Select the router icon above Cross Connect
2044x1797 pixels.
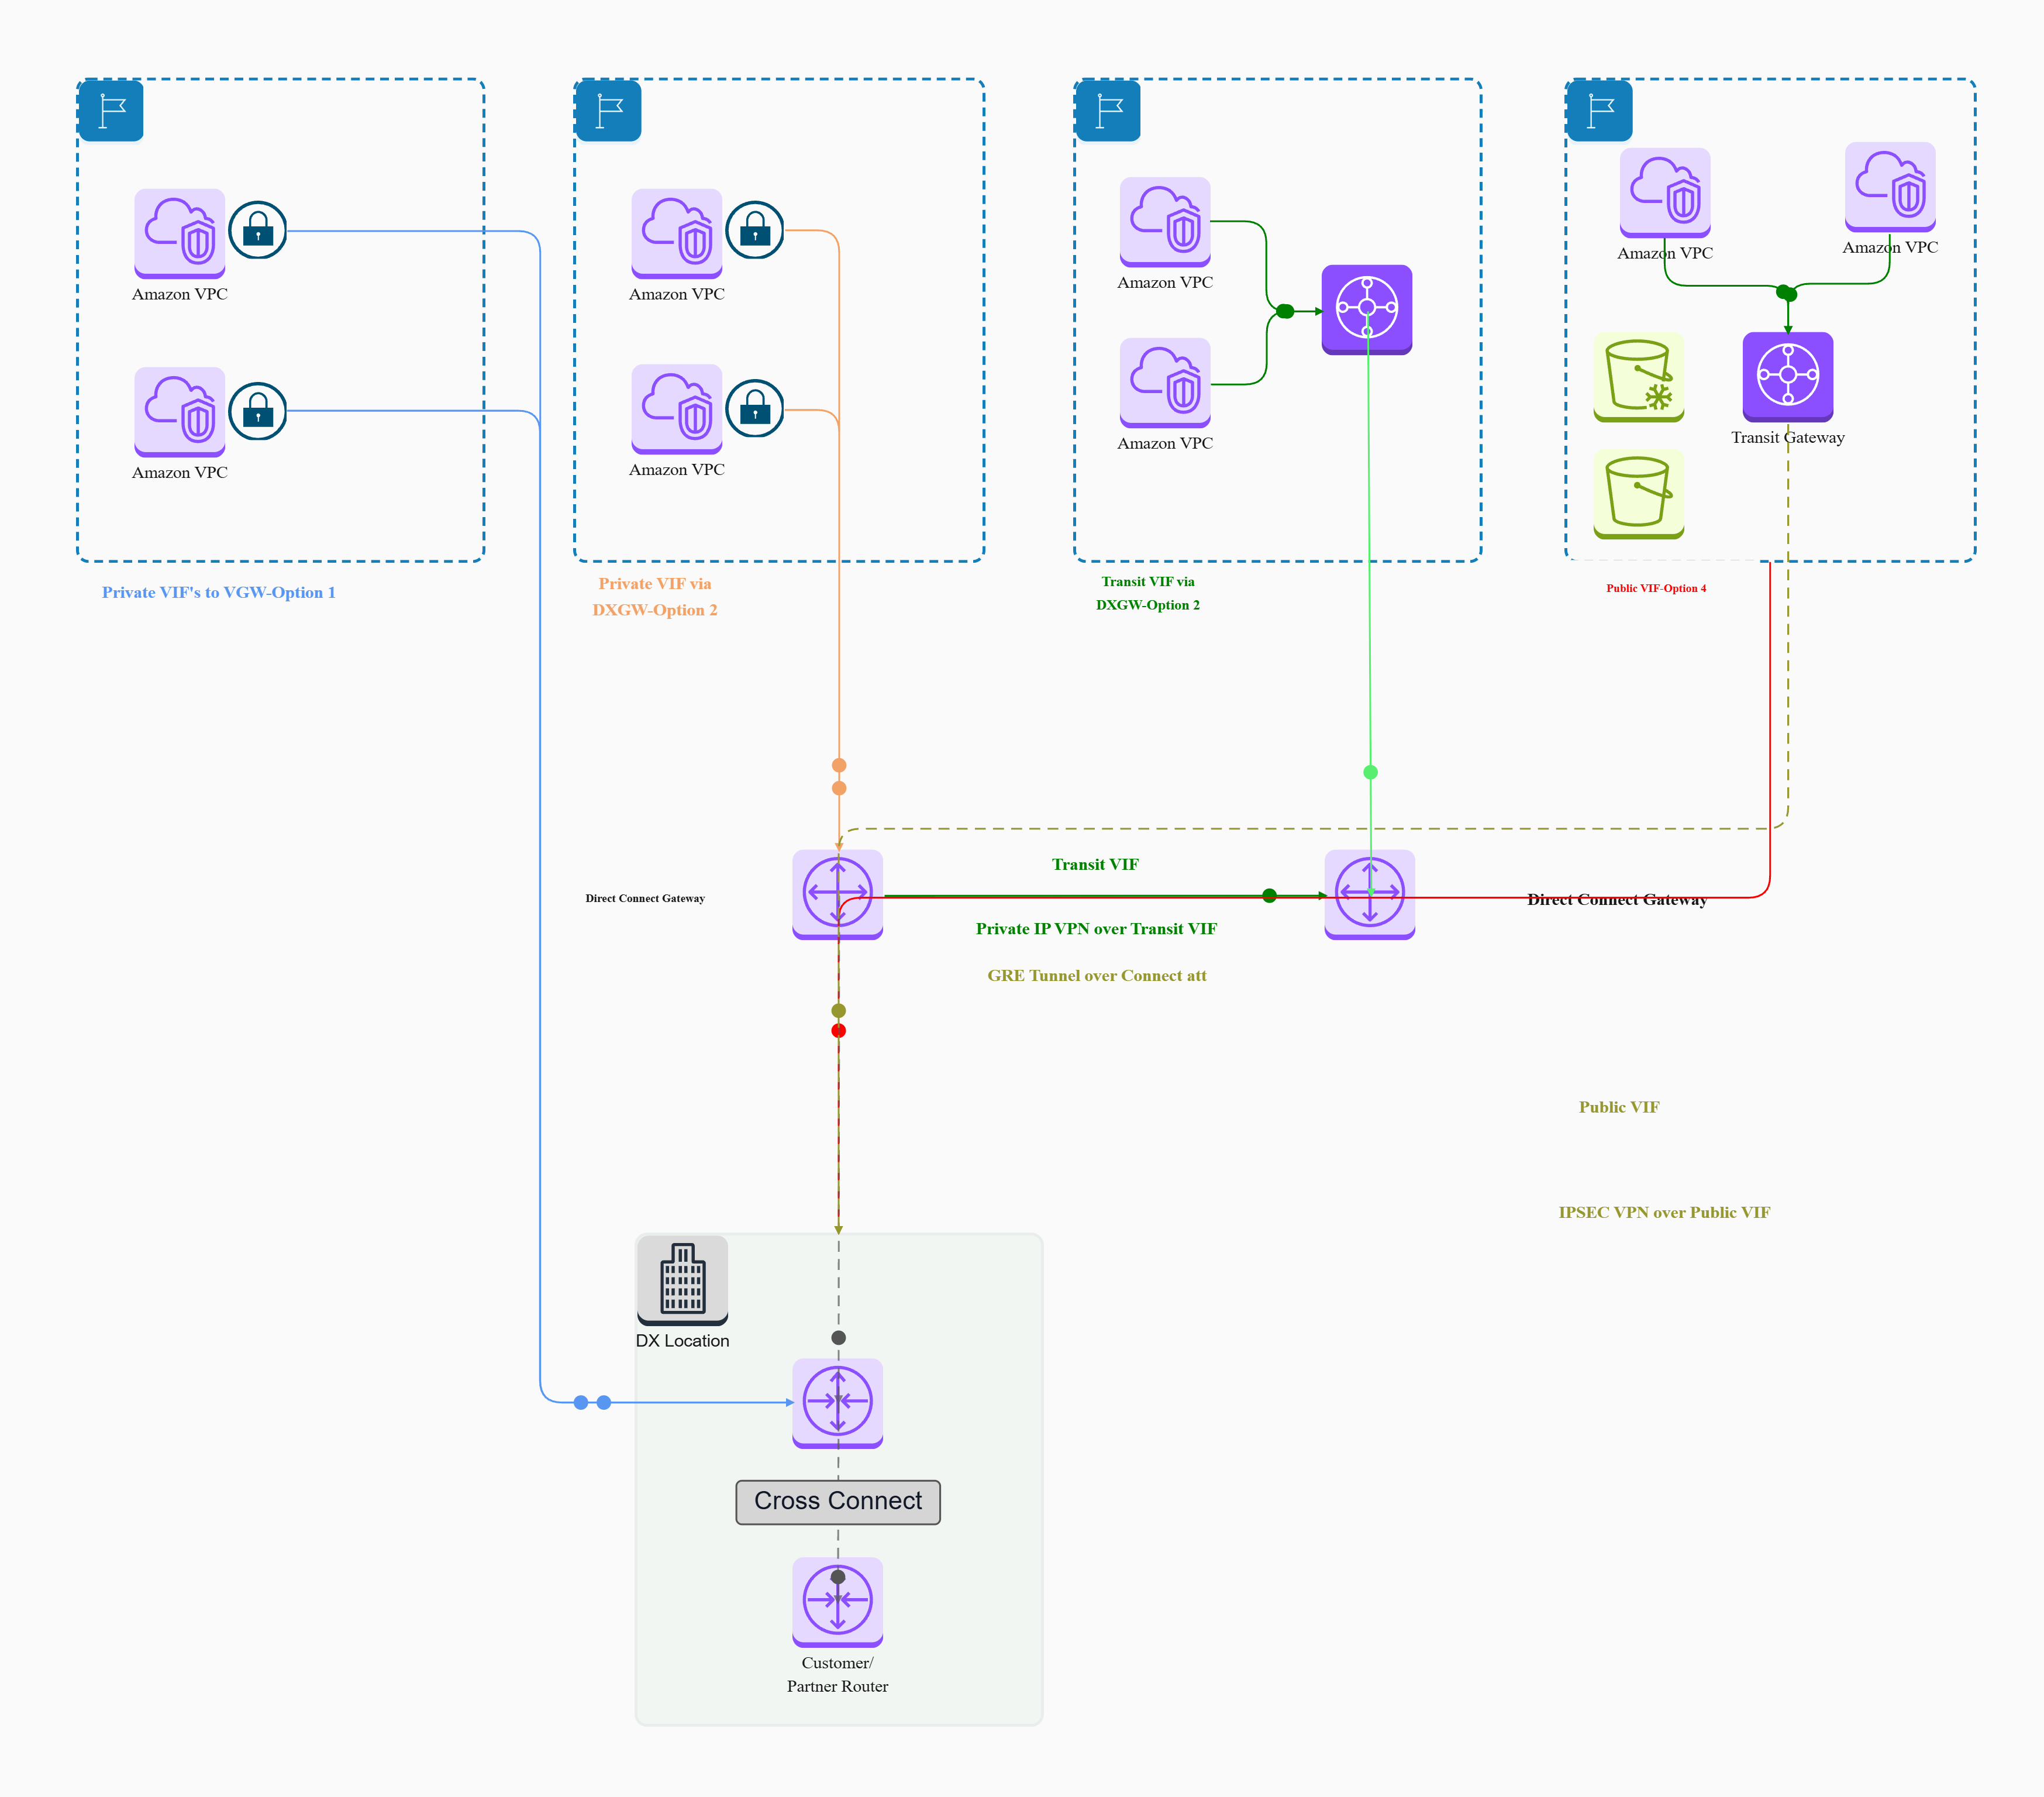click(838, 1403)
